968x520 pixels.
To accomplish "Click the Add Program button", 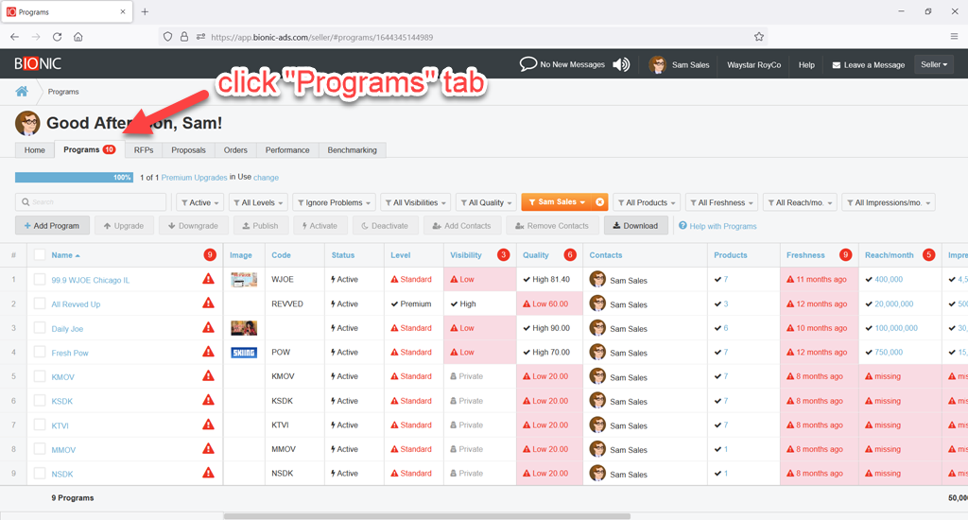I will (52, 225).
